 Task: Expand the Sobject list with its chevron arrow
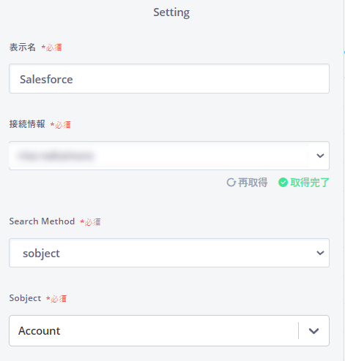[x=314, y=331]
